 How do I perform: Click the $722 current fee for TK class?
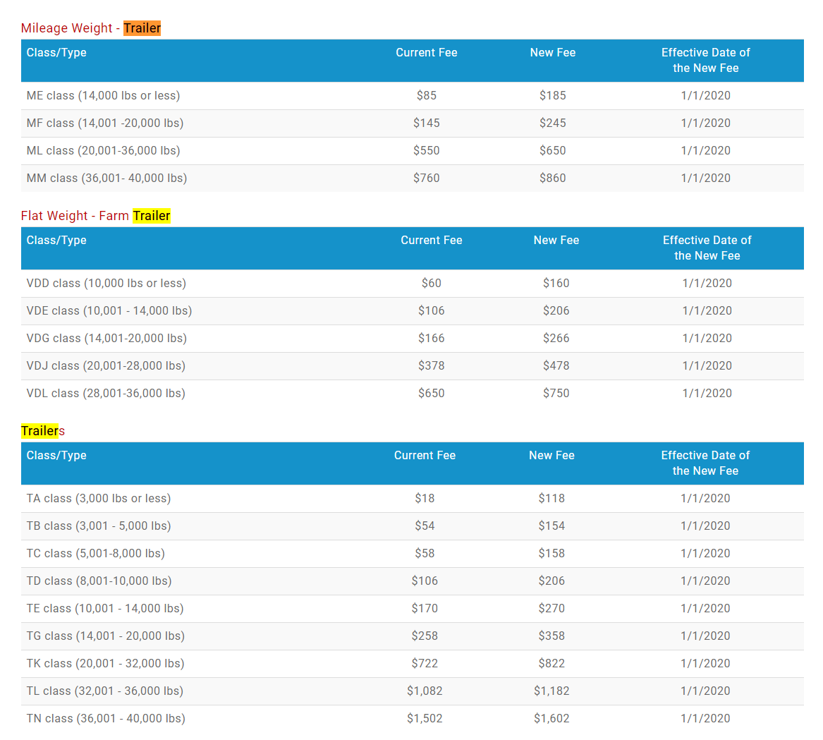pyautogui.click(x=425, y=664)
